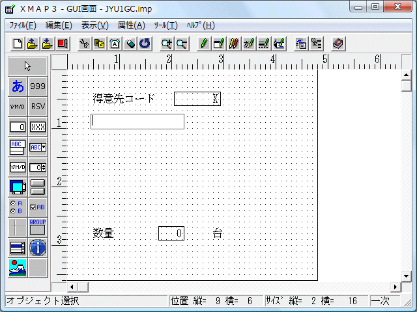The image size is (417, 312).
Task: Click the lines with pencil icon
Action: [264, 44]
